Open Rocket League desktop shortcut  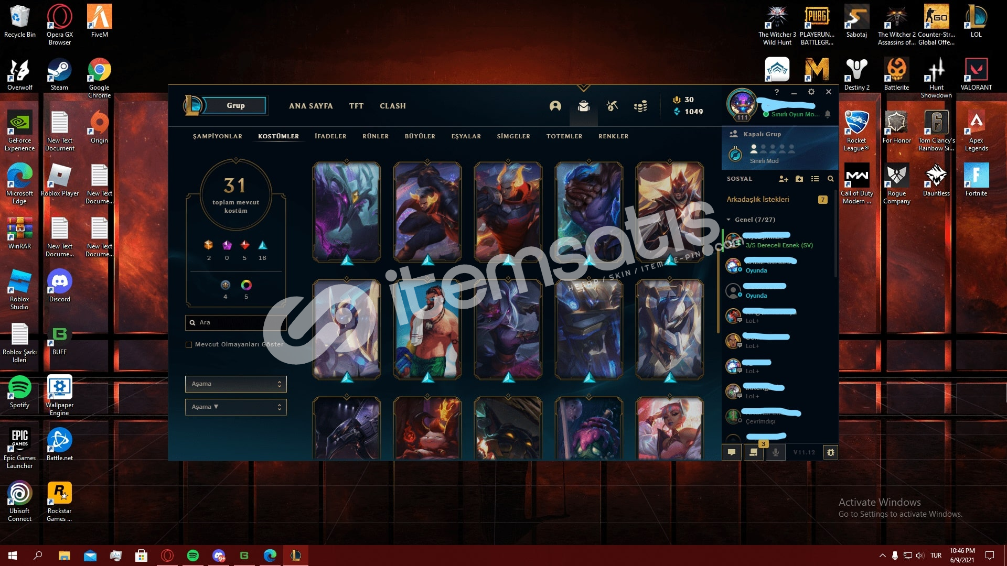856,131
